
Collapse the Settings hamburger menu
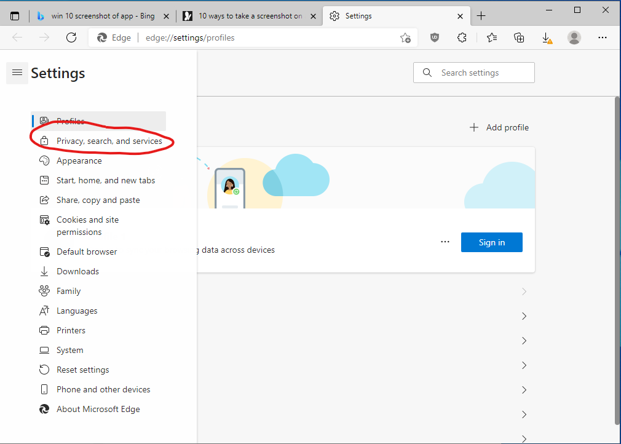pos(17,73)
